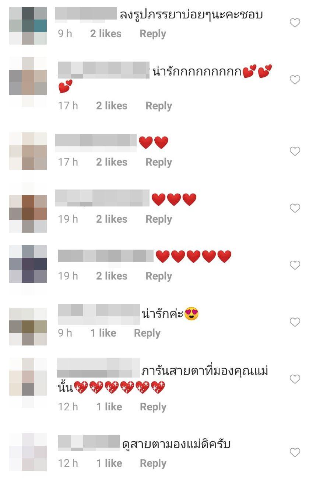Reply to 'ภารันสายตาที่มองคุณแม่' comment
320x483 pixels.
tap(153, 407)
